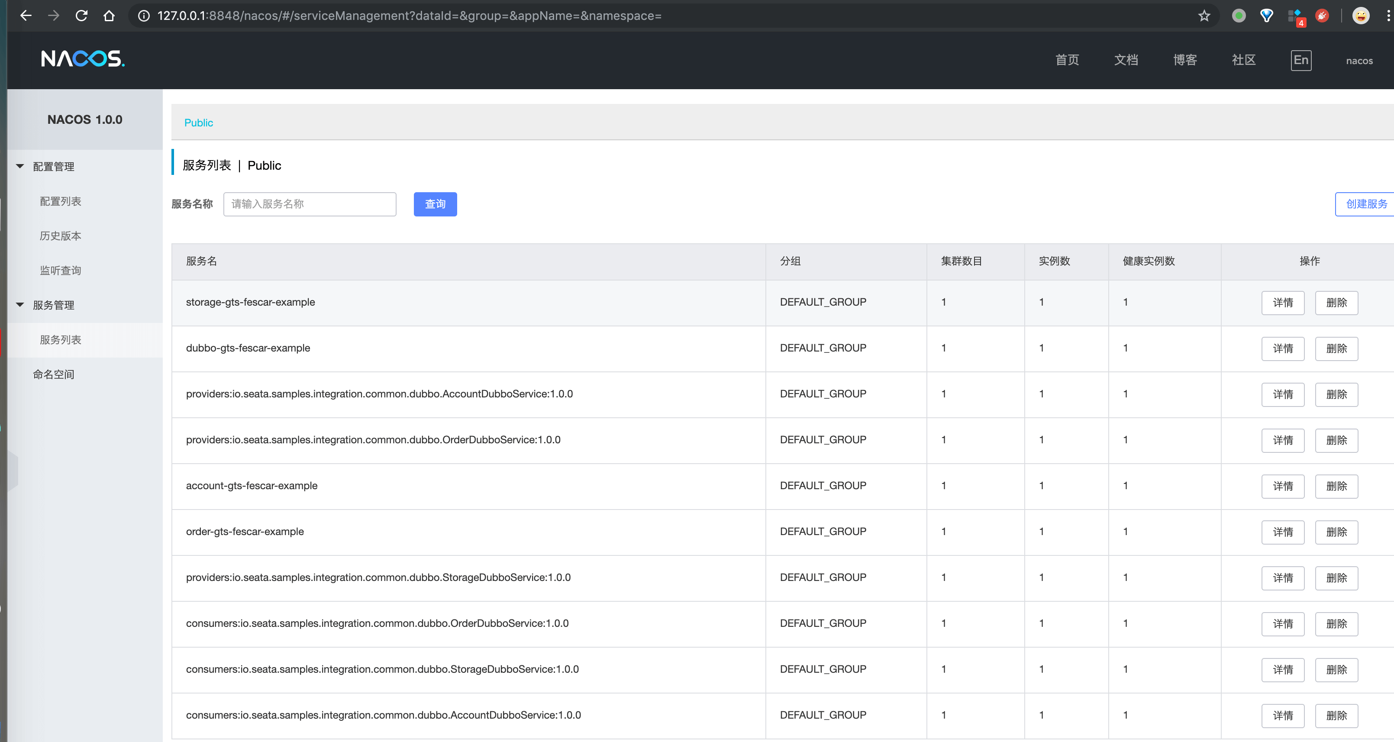Open 详情 for storage-gts-fescar-example
This screenshot has height=742, width=1394.
coord(1282,303)
